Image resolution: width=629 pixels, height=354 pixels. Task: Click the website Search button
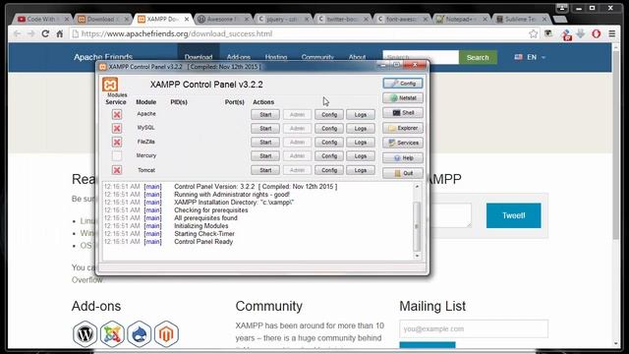pos(478,57)
